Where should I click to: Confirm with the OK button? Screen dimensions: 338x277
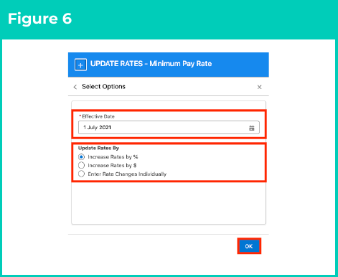pos(249,246)
